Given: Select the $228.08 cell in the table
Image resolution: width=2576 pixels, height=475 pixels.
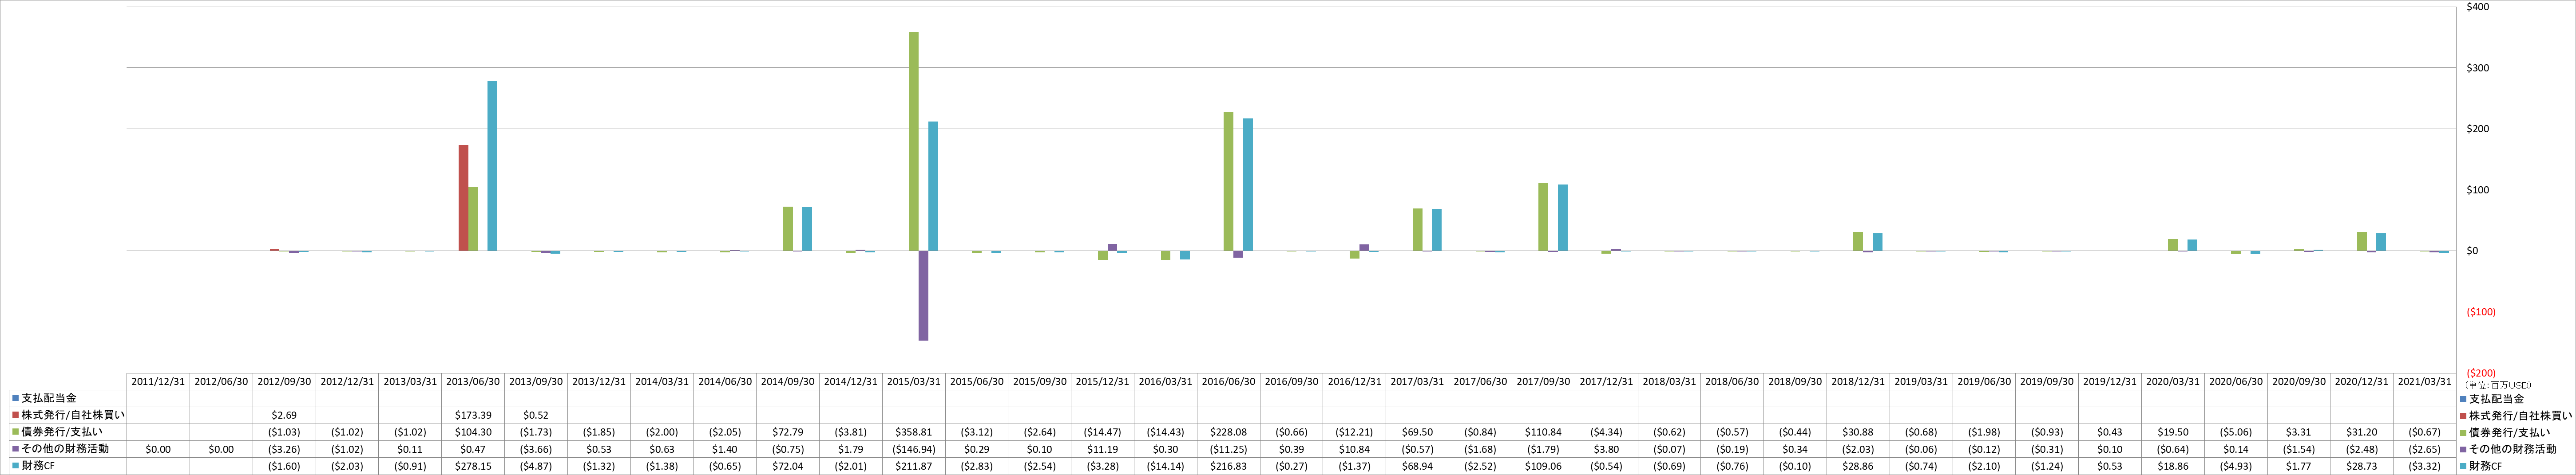Looking at the screenshot, I should (1229, 432).
